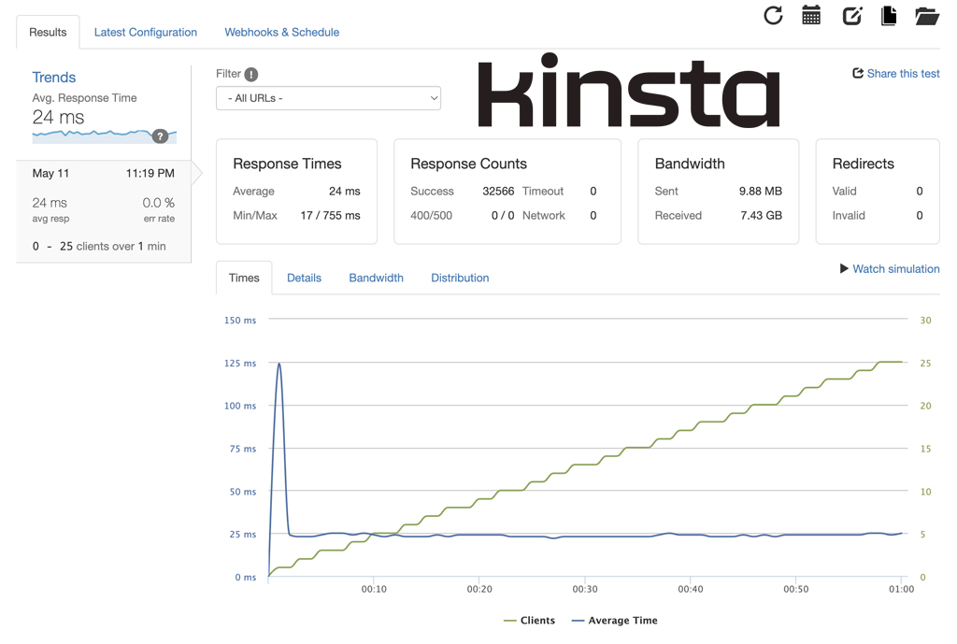Click the Received bandwidth 7.43 GB value

761,216
